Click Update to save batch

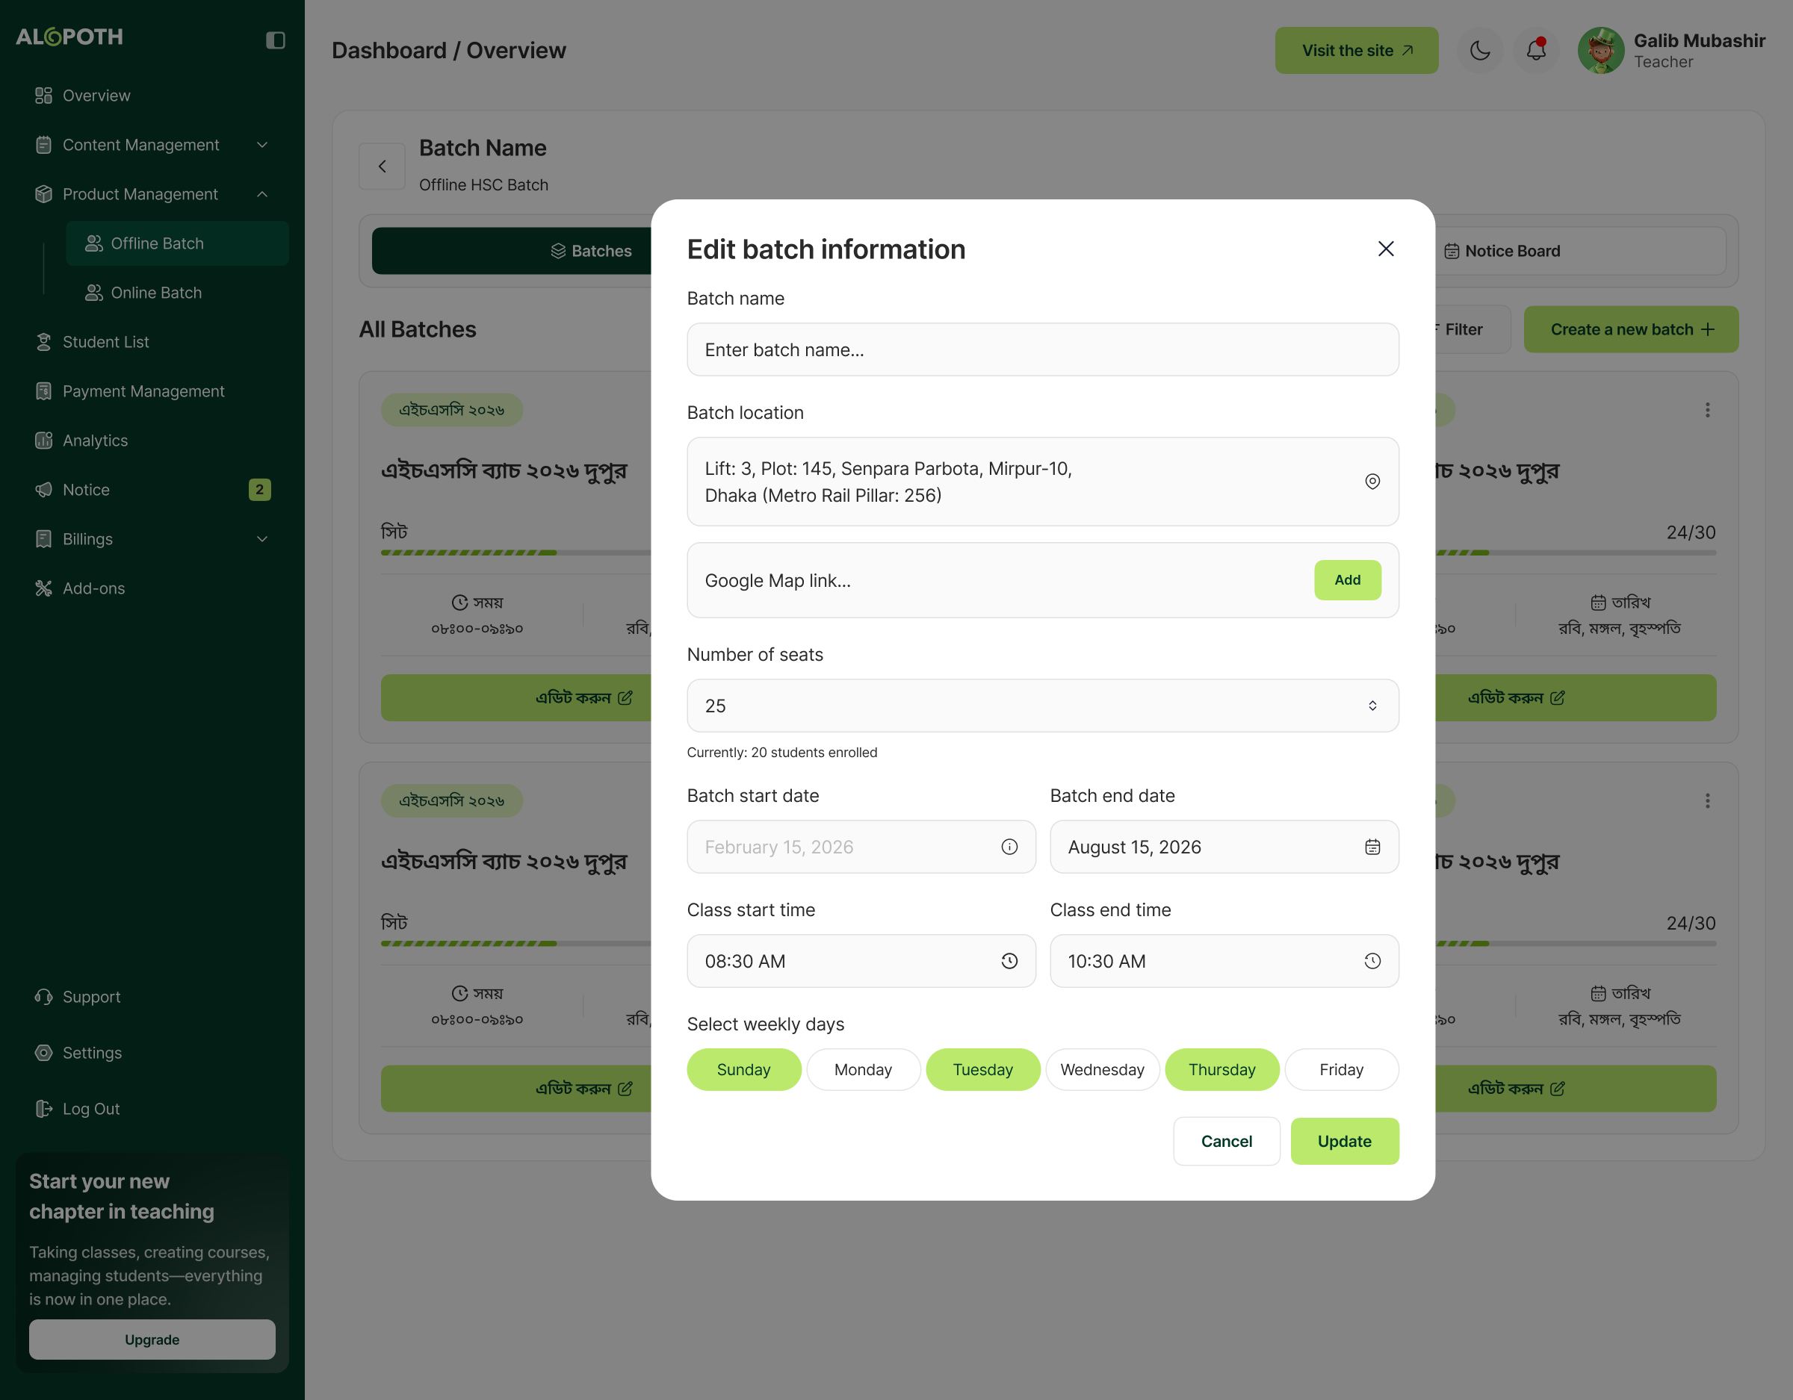tap(1345, 1142)
